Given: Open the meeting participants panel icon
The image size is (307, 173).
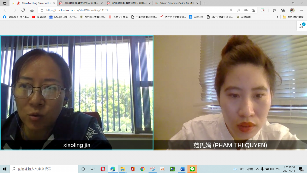Looking at the screenshot, I should click(302, 26).
